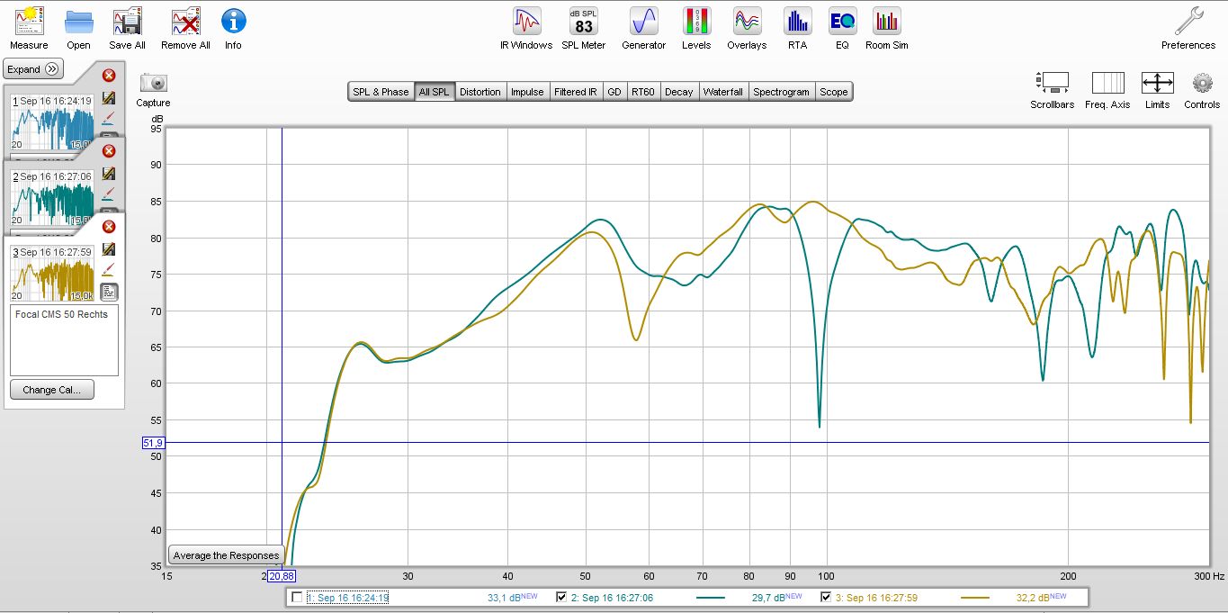Uncheck trace 2 Sep 16 16:27:06
The width and height of the screenshot is (1228, 613).
point(562,598)
